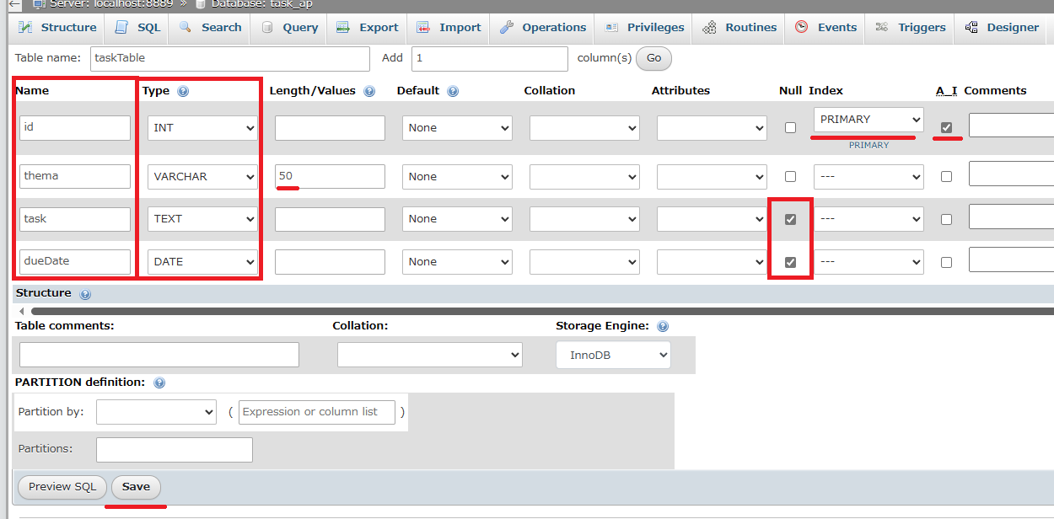Viewport: 1054px width, 519px height.
Task: Open the DATE type dropdown for dueDate
Action: click(x=202, y=262)
